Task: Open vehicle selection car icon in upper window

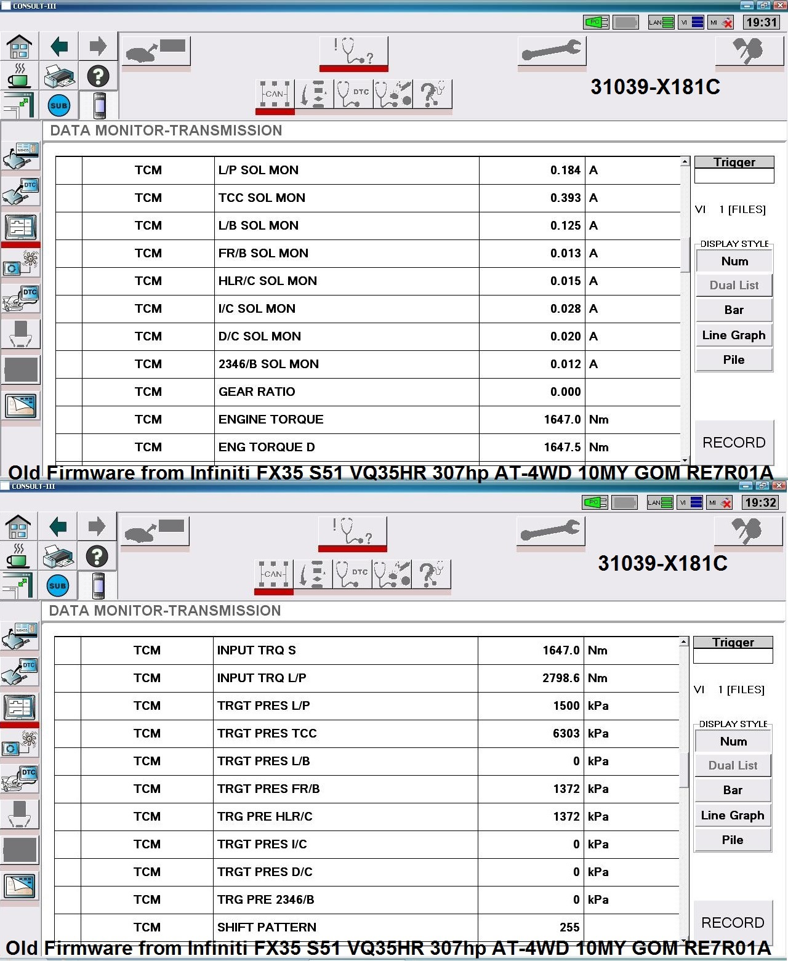Action: (156, 52)
